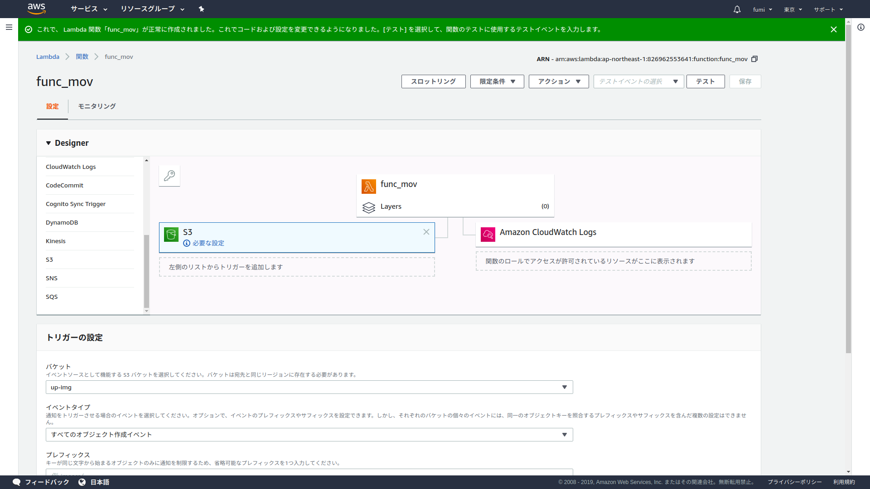Open the イベントタイプ dropdown
This screenshot has height=489, width=870.
click(565, 434)
